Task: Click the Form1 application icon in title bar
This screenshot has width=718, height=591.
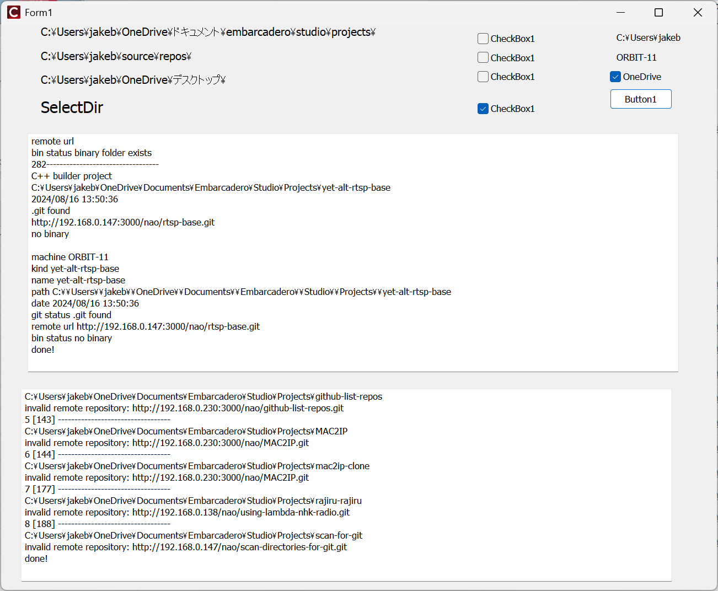Action: tap(13, 12)
